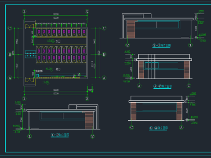211x158 pixels.
Task: Select the yellow double door at plan's bottom-left entrance
Action: (29, 80)
